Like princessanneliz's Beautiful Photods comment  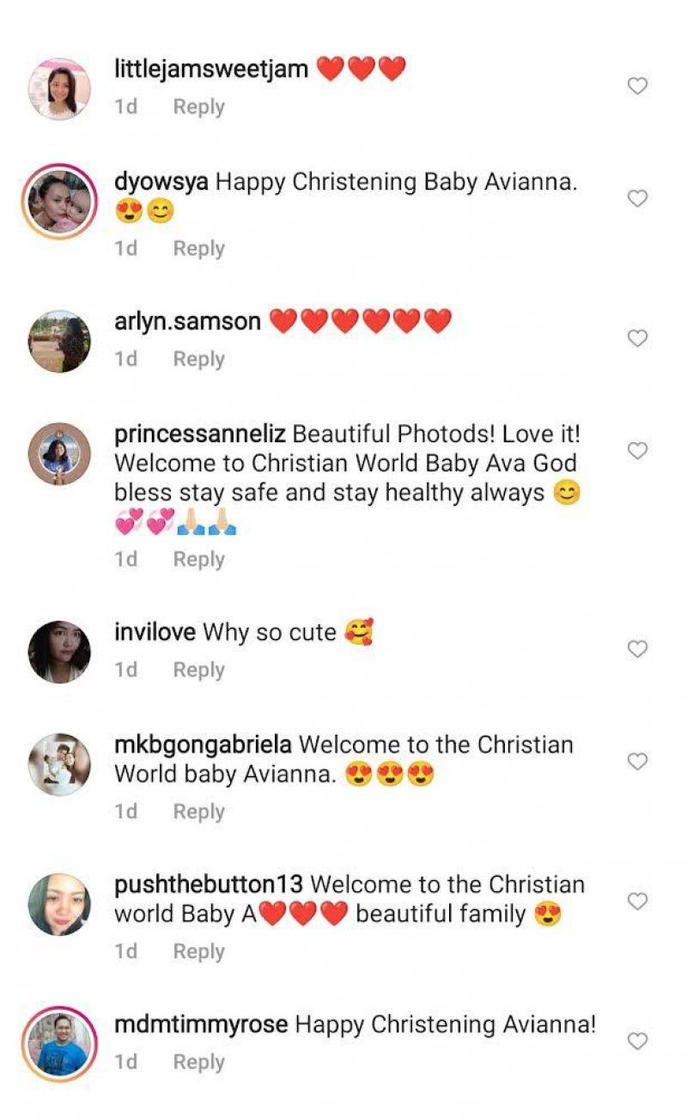pos(637,451)
